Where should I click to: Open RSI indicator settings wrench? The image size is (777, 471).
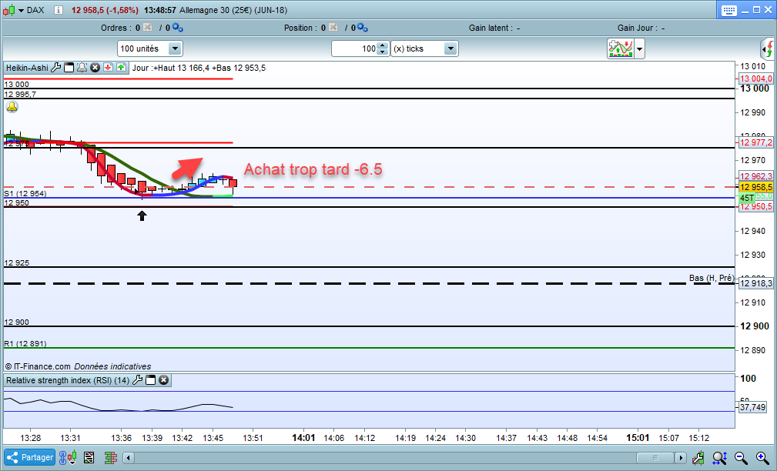click(x=138, y=380)
